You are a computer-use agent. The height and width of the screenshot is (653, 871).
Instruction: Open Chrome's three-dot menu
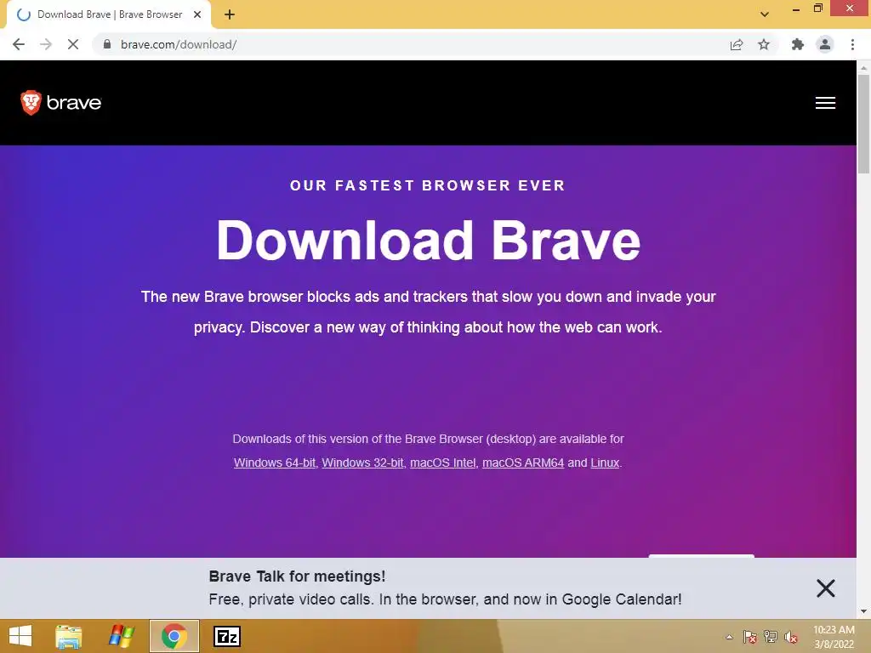[852, 44]
